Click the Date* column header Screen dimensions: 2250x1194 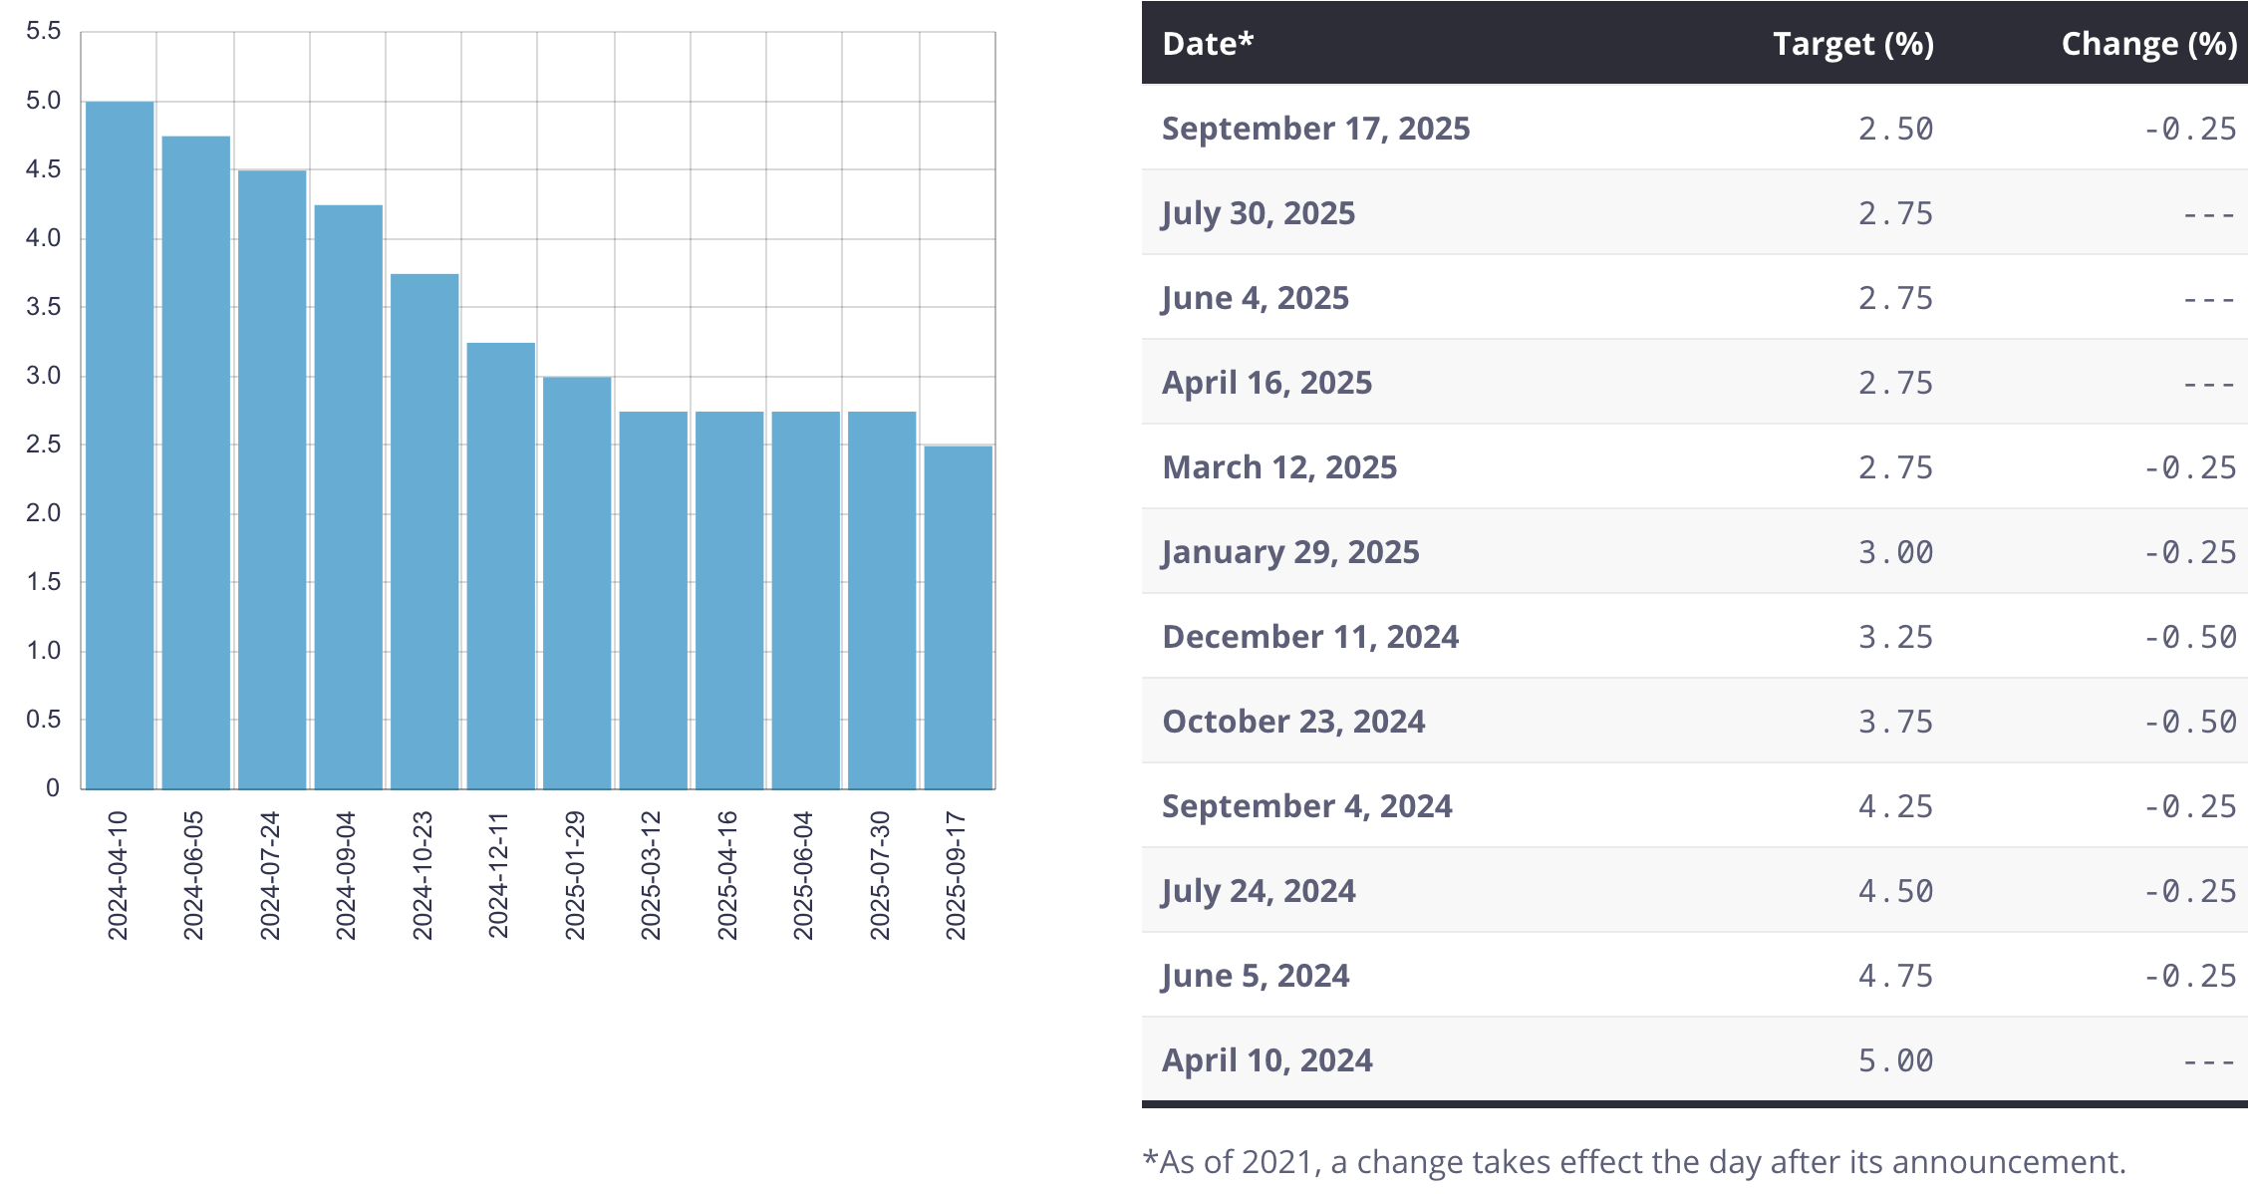pos(1208,44)
